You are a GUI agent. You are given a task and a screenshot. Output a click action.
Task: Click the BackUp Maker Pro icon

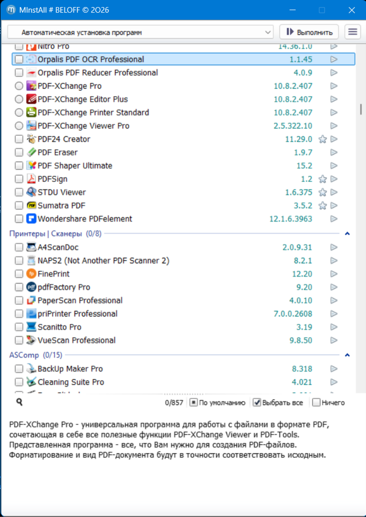pos(31,368)
